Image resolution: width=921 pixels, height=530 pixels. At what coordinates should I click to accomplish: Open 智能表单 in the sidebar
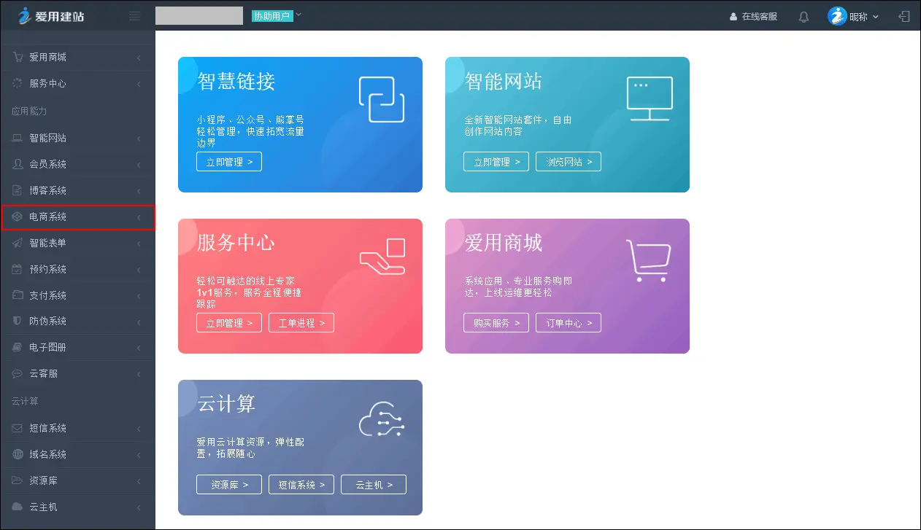tap(77, 243)
